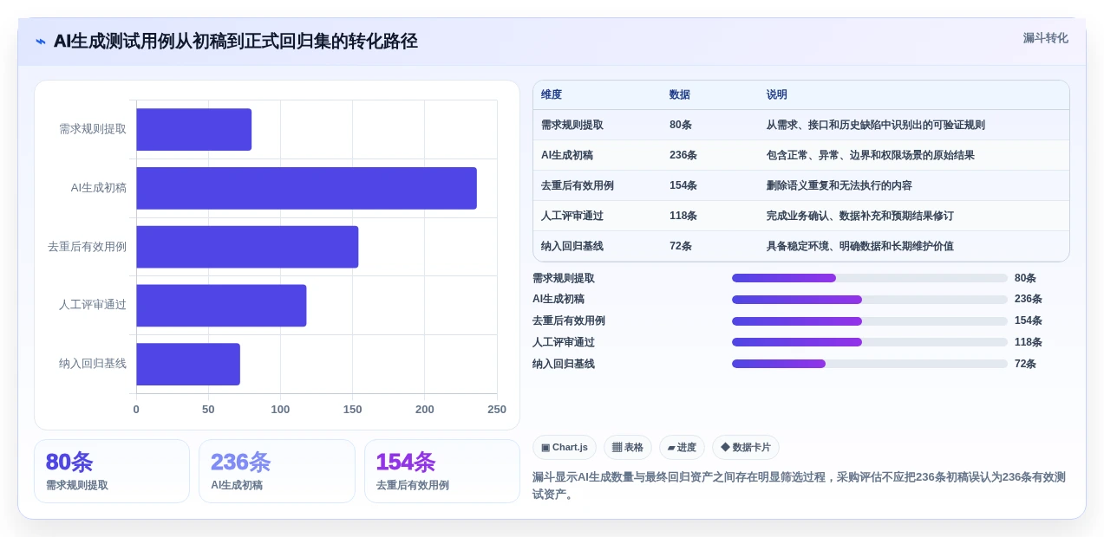Image resolution: width=1104 pixels, height=537 pixels.
Task: Click the description 删除语义重复和无法执行的内容
Action: 839,185
